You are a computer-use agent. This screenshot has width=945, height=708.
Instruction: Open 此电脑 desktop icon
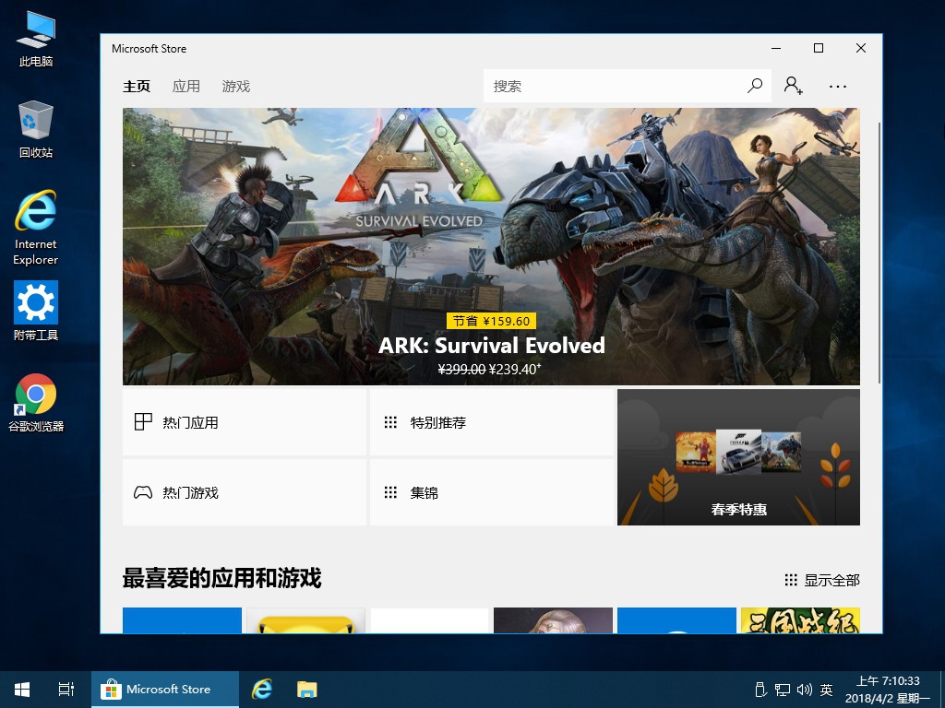[x=36, y=39]
